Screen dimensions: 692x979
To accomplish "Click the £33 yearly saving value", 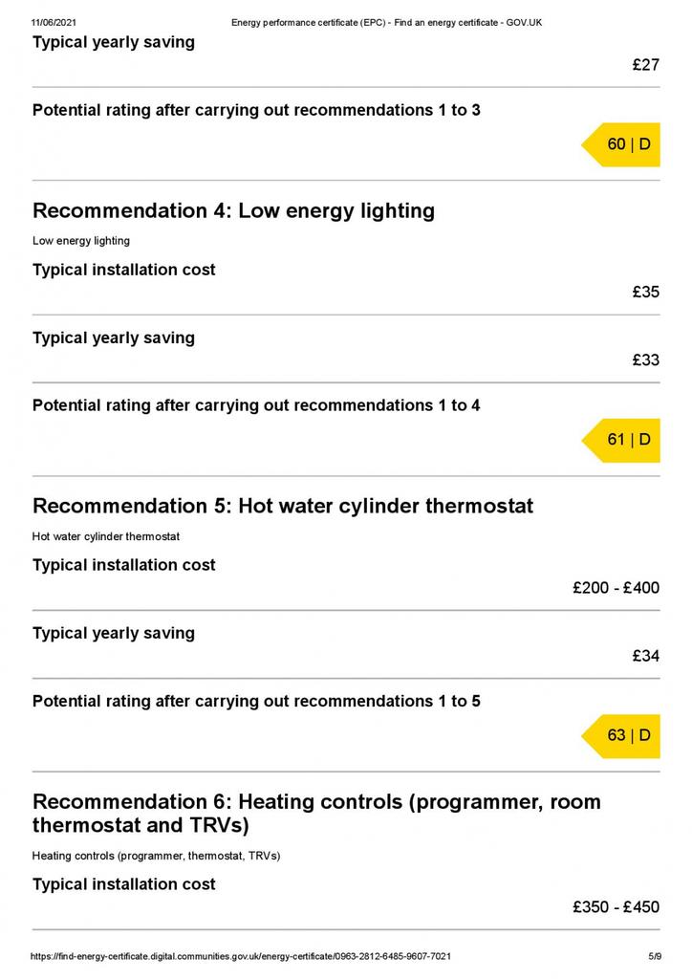I will pos(646,360).
